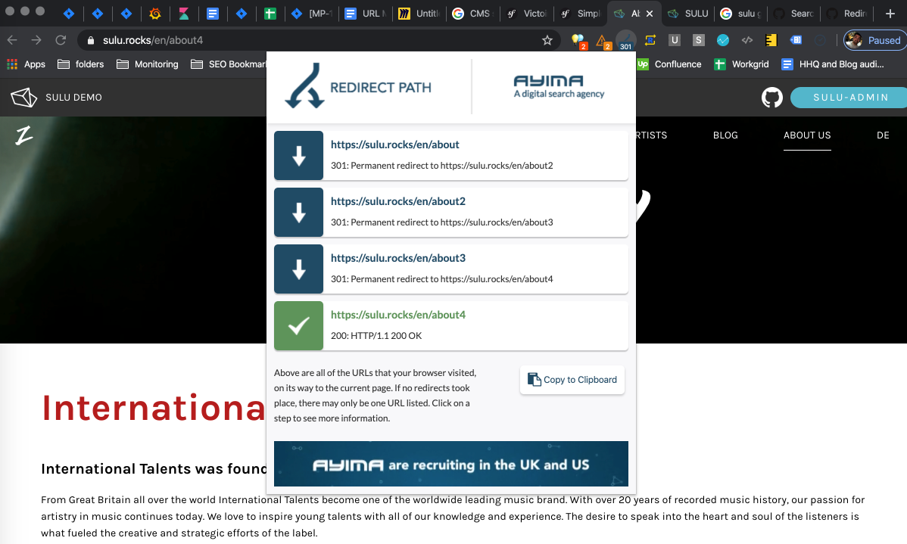
Task: Open the Redirect Path 301 extension icon
Action: (x=626, y=40)
